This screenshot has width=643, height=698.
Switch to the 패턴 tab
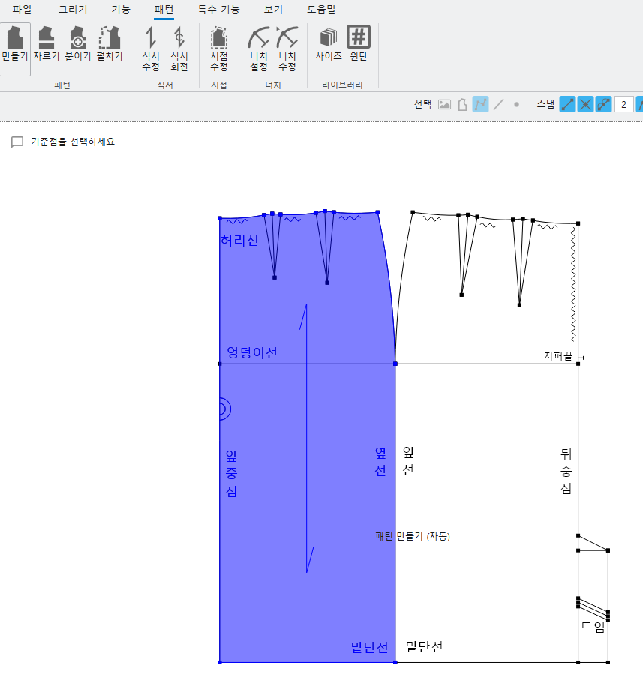164,9
